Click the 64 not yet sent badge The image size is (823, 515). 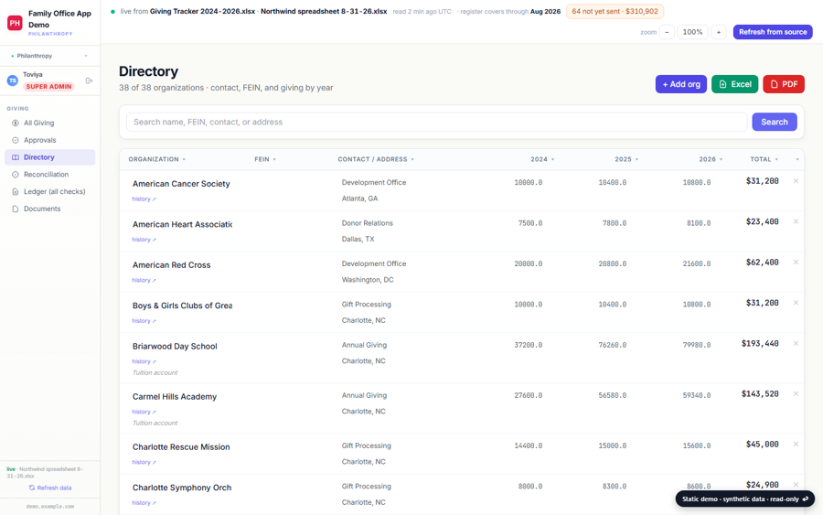coord(615,11)
